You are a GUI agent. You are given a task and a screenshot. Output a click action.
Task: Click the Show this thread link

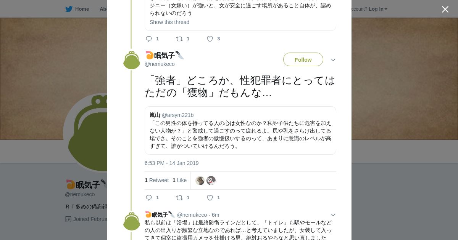pos(169,22)
